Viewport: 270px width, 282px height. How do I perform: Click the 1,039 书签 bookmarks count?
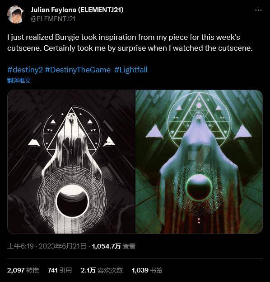click(x=147, y=270)
